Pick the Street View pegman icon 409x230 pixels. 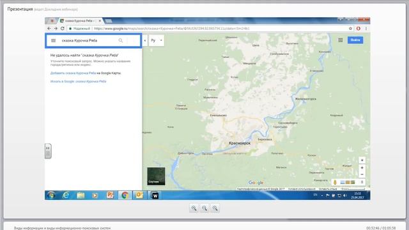335,182
